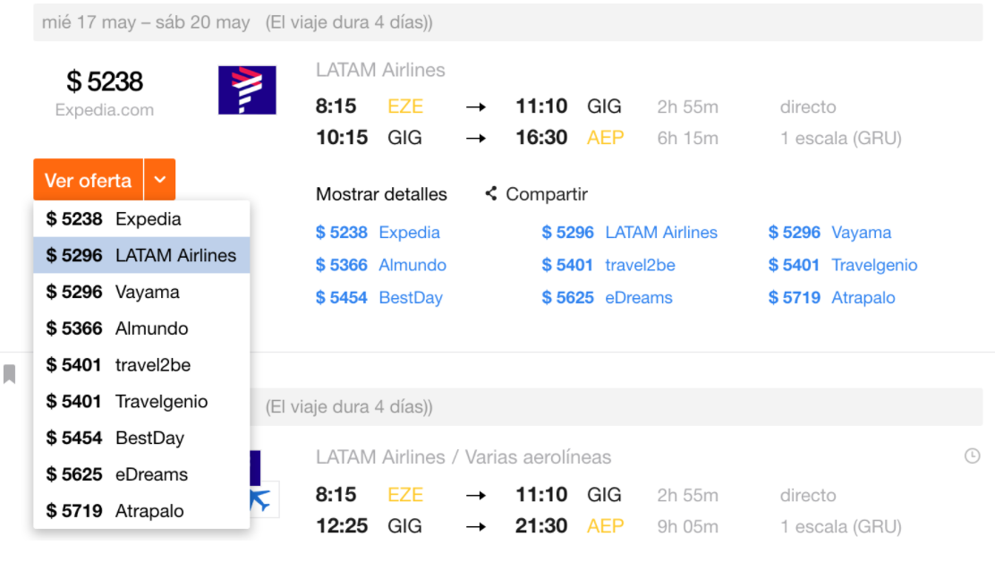Select BestDay $5454 dropdown entry
The width and height of the screenshot is (995, 562).
click(141, 438)
